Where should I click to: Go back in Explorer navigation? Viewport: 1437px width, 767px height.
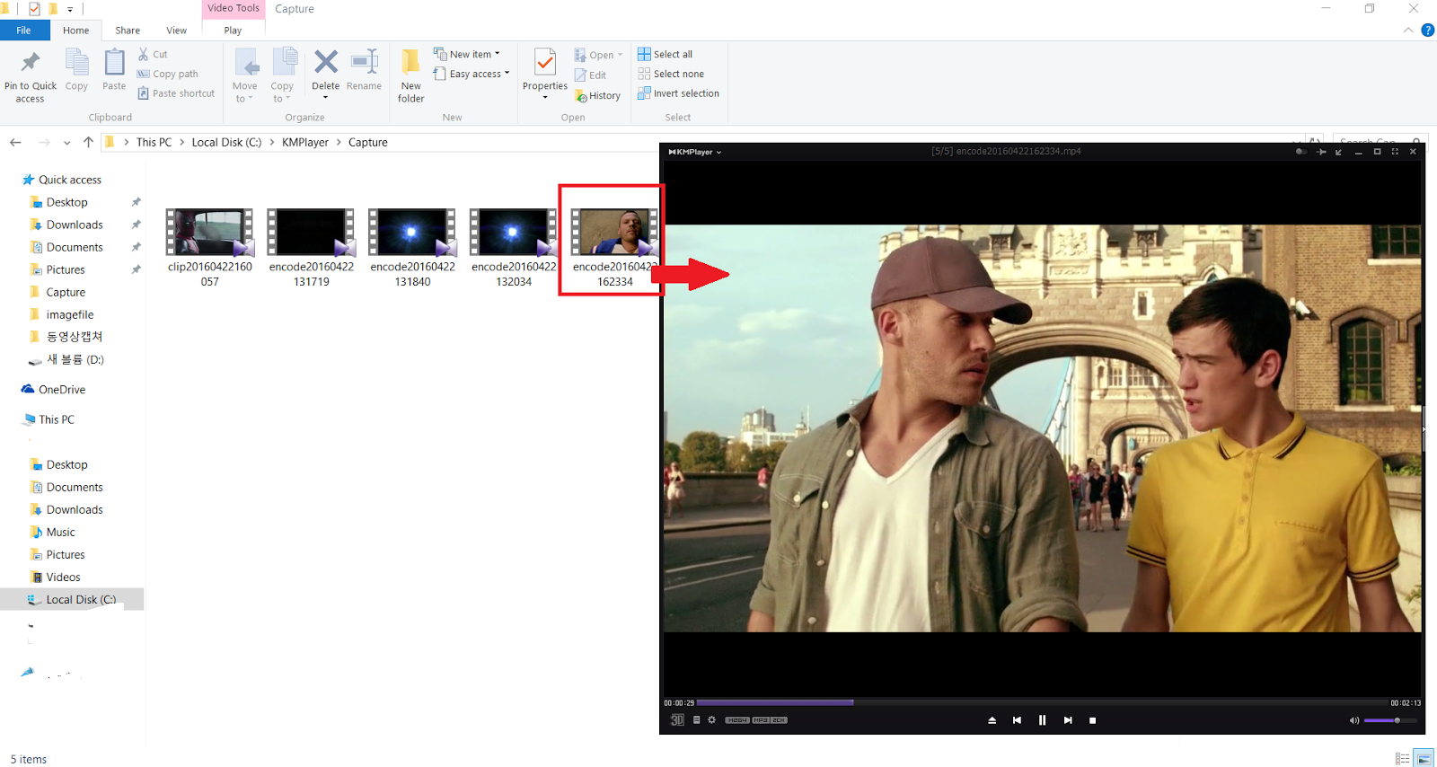pos(15,142)
